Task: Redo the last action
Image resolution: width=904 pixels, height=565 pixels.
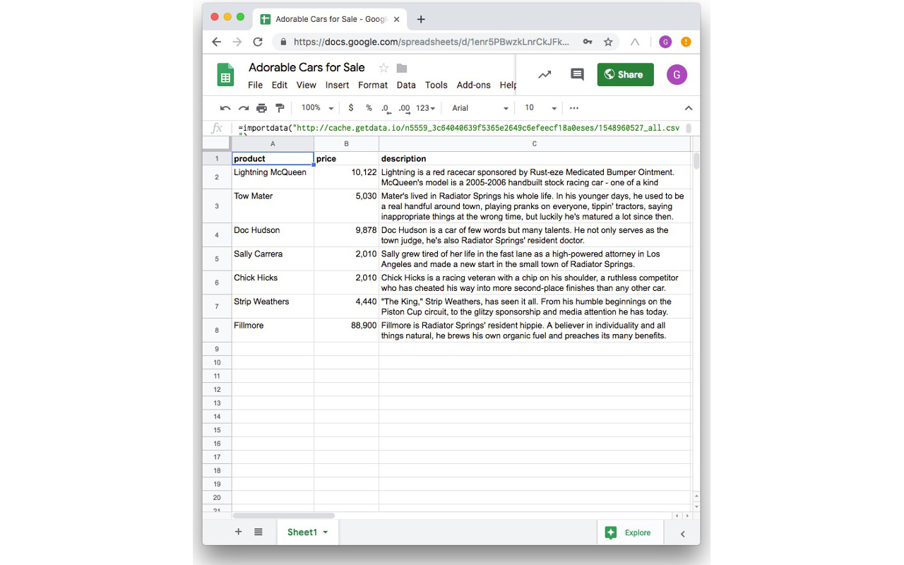Action: click(243, 107)
